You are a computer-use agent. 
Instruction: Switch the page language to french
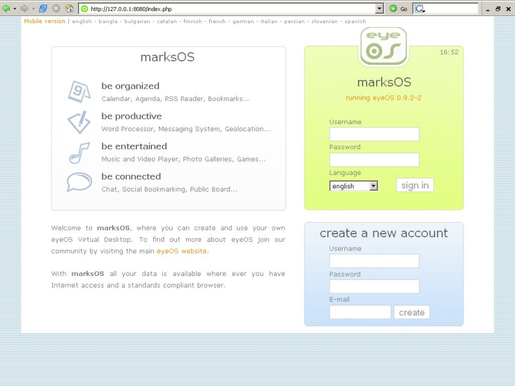point(217,21)
